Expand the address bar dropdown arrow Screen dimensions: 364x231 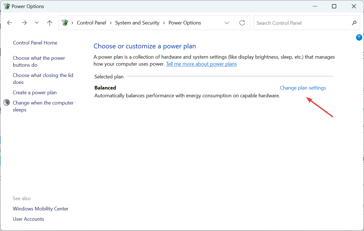coord(227,23)
